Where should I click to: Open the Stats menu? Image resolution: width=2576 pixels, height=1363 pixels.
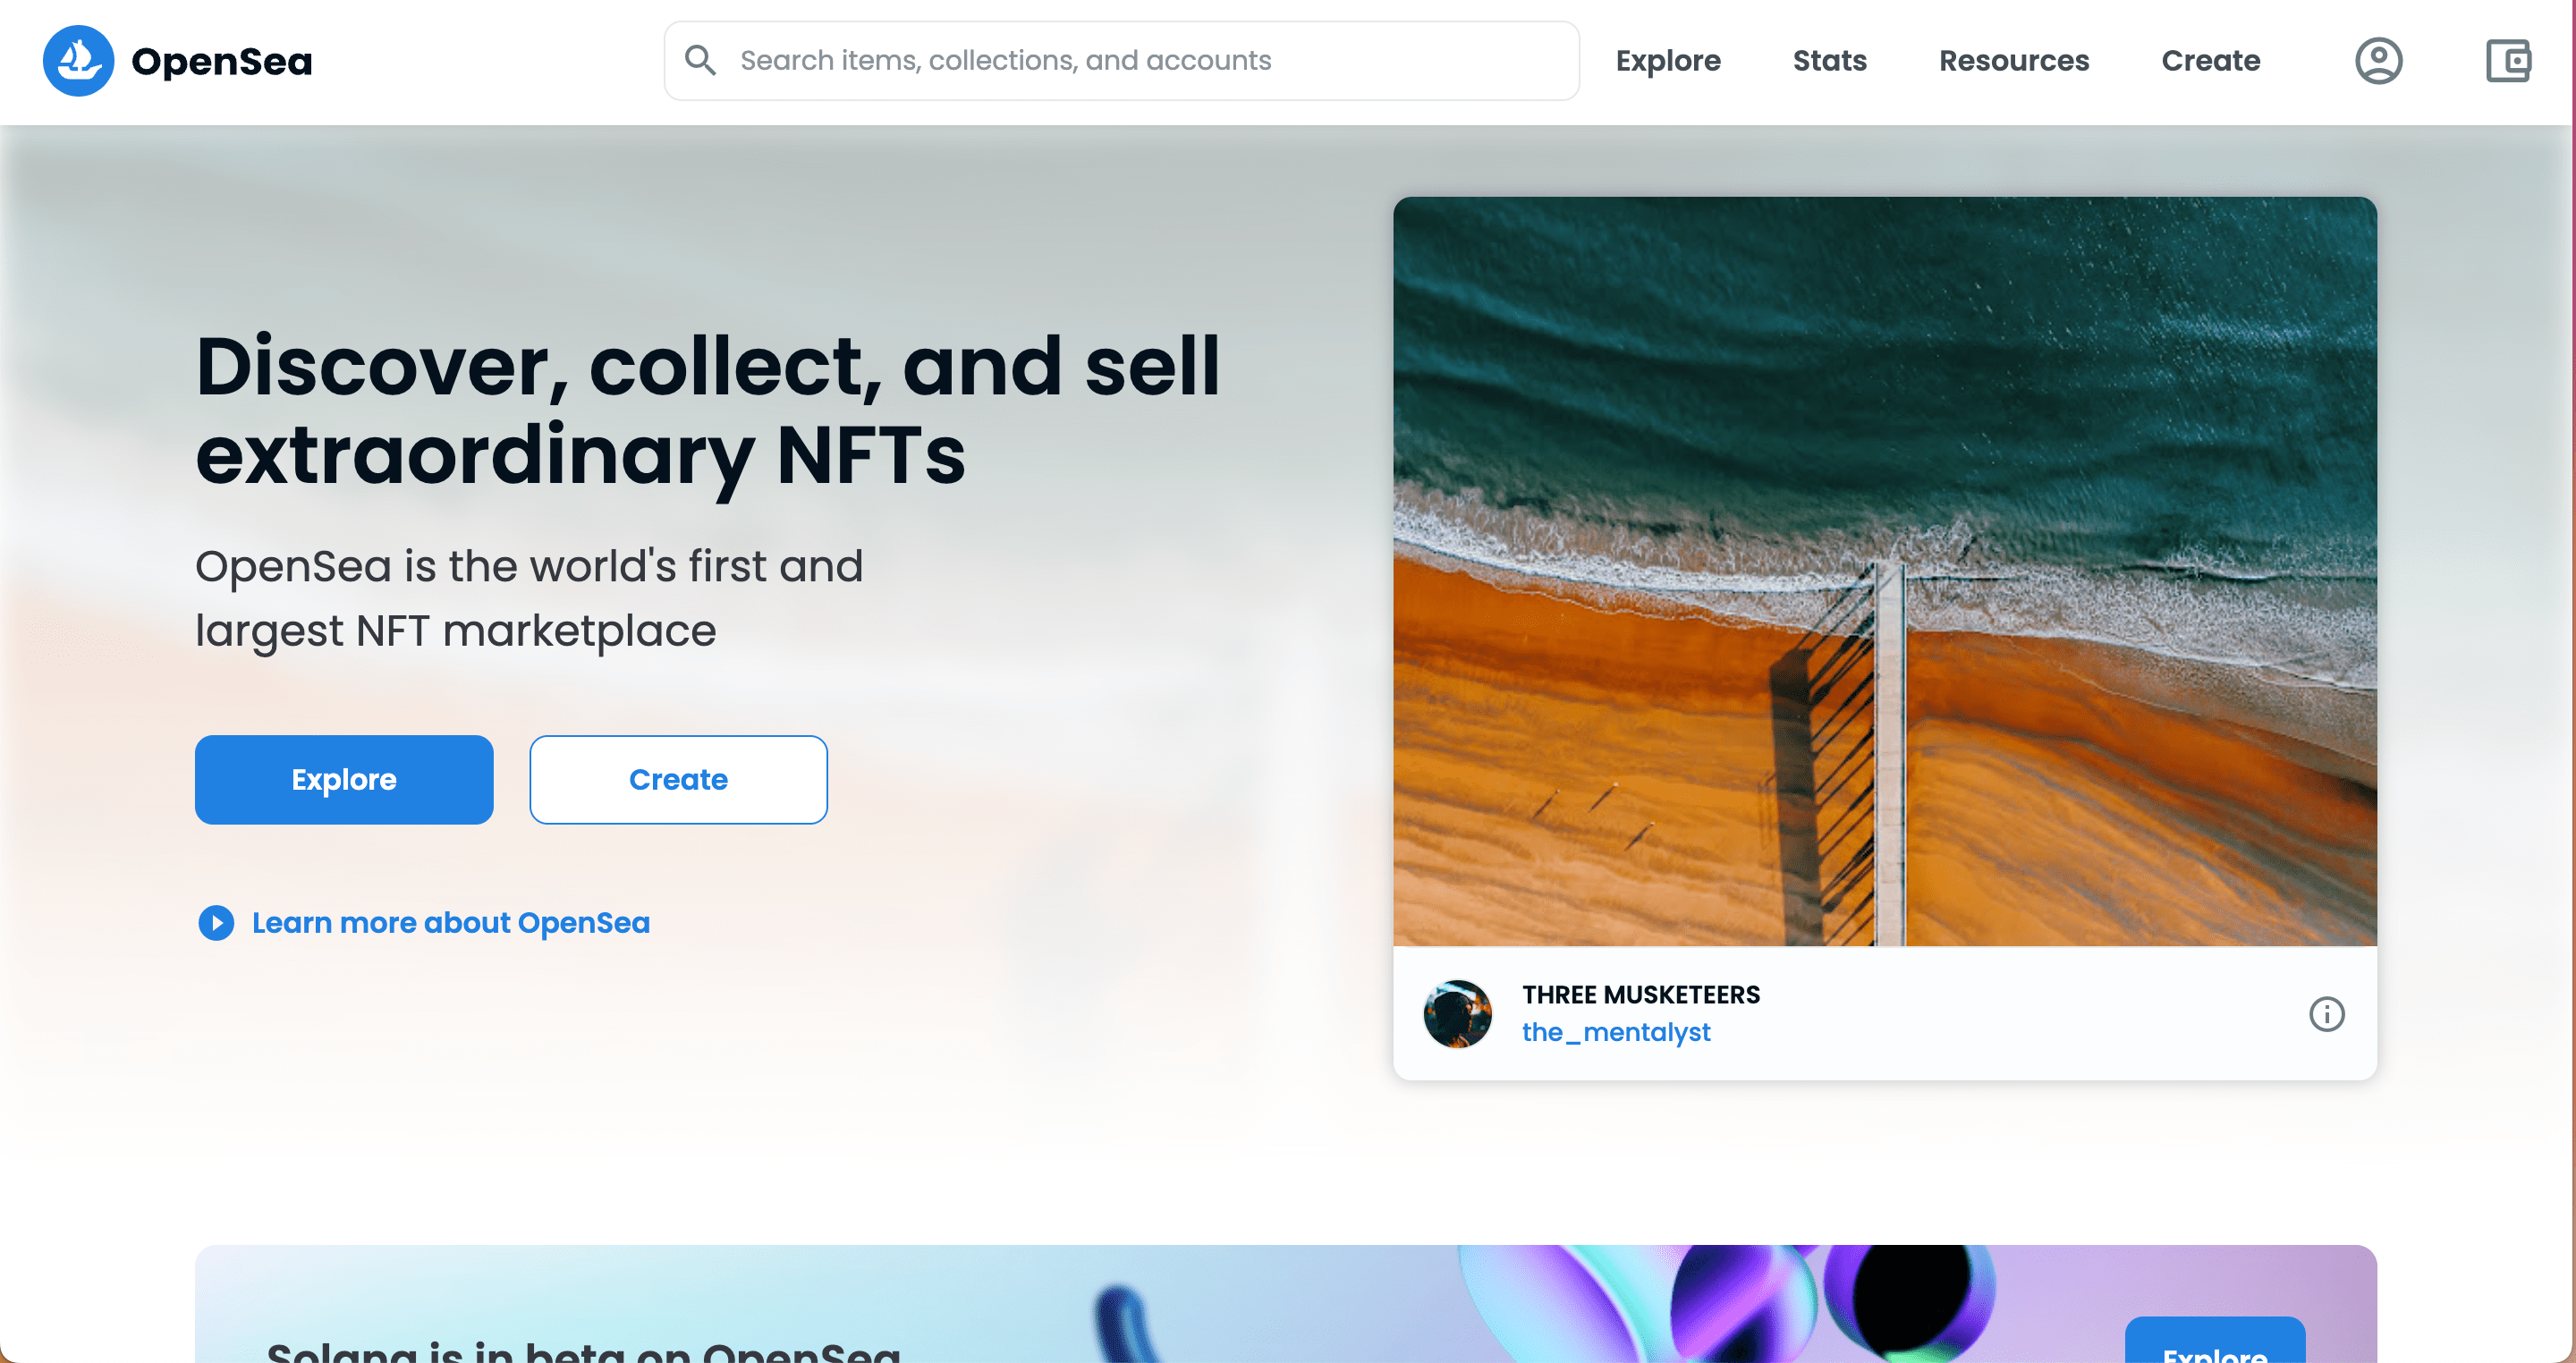point(1829,61)
